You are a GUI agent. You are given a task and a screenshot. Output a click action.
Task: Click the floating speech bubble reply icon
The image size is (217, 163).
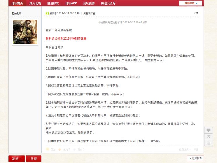(x=208, y=130)
